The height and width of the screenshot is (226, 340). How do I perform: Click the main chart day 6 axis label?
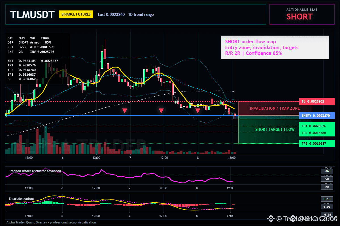pos(62,158)
